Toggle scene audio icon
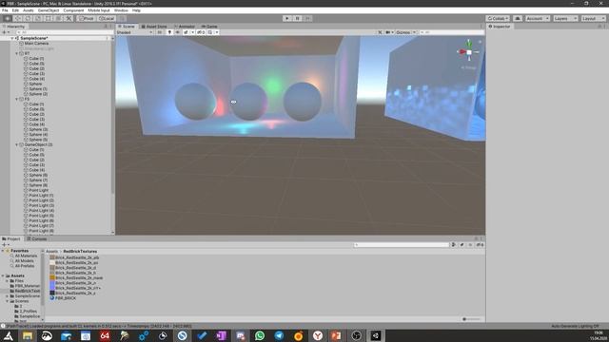This screenshot has height=342, width=609. click(178, 32)
